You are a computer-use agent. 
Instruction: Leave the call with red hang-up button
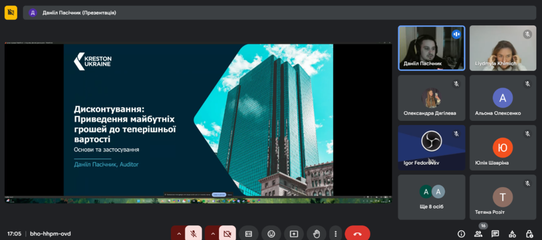(x=357, y=234)
